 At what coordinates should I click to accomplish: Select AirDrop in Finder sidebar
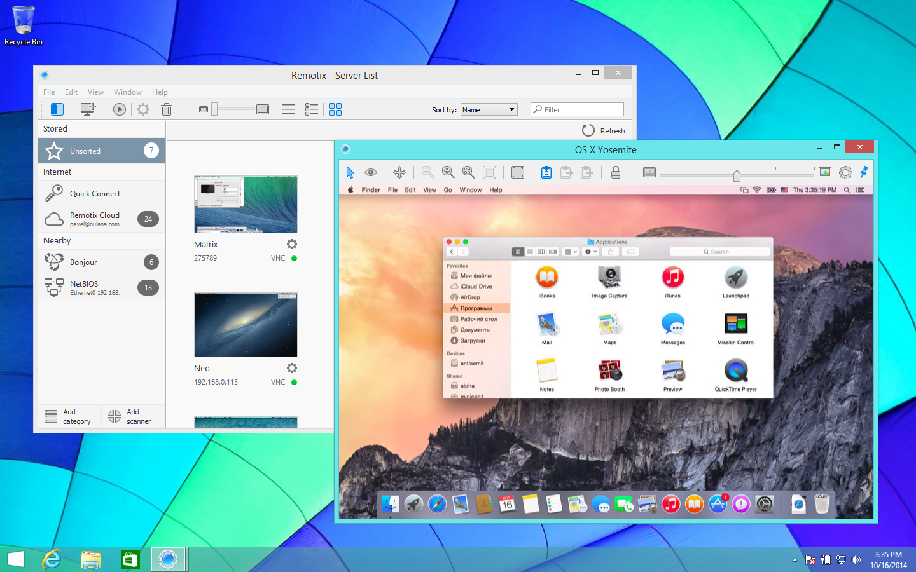pyautogui.click(x=470, y=297)
